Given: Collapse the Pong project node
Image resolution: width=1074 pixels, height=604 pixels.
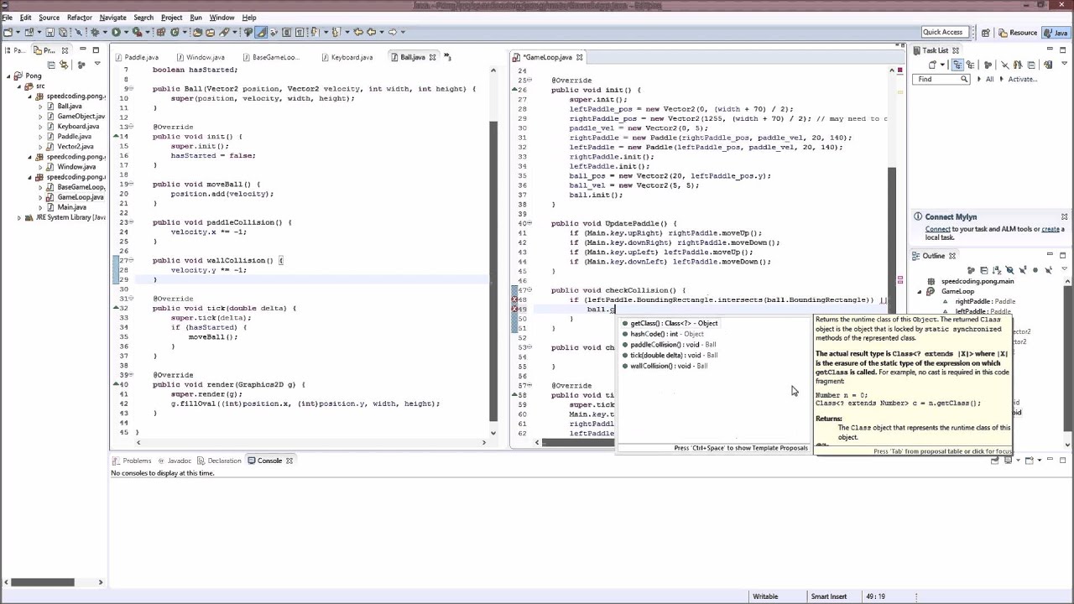Looking at the screenshot, I should [x=8, y=76].
